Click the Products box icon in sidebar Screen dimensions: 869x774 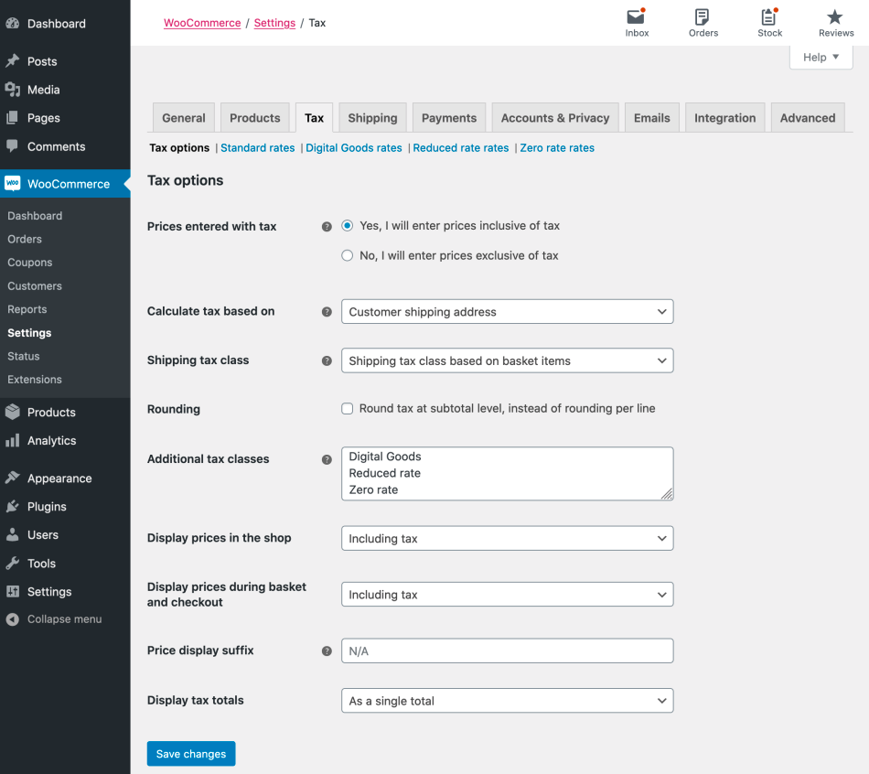12,412
